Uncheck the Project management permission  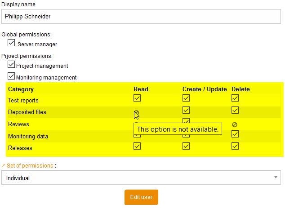[12, 65]
